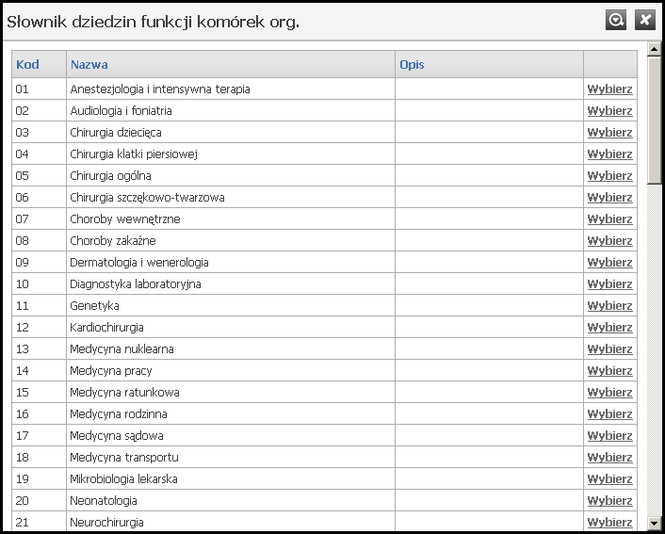This screenshot has height=534, width=665.
Task: Pick Wybierz for Chirurgia dziecięca
Action: point(609,133)
